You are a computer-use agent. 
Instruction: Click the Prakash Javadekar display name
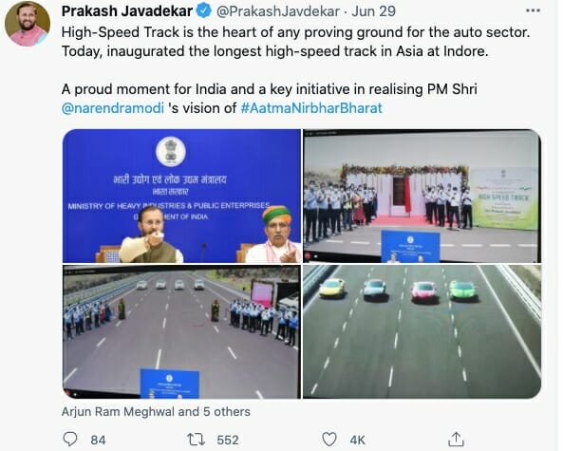point(127,11)
